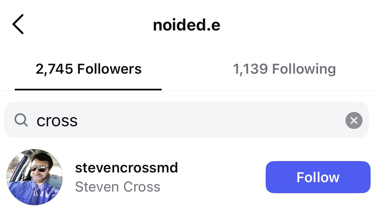Tap the magnifying glass search icon
Viewport: 376px width, 220px height.
[x=21, y=120]
